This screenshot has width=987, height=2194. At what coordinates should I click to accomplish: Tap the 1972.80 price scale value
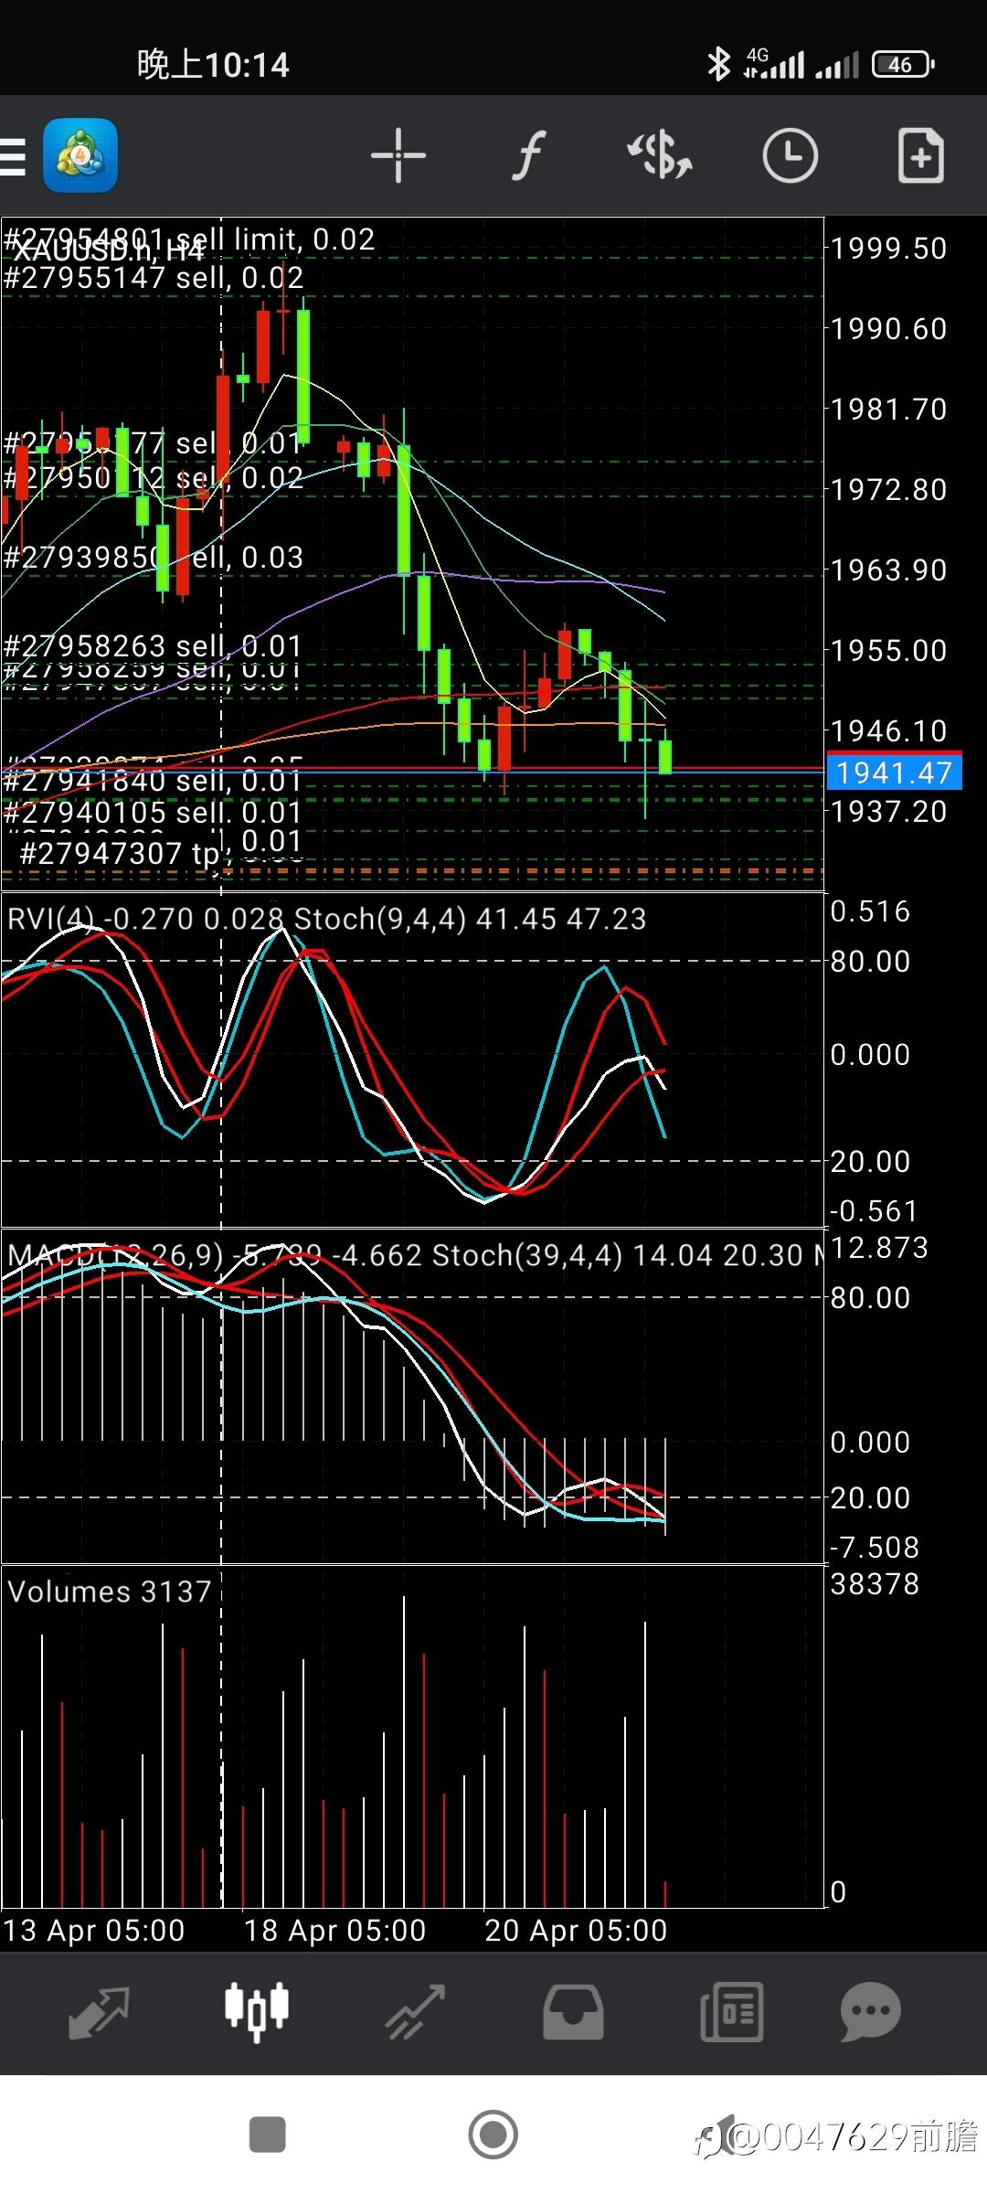888,490
